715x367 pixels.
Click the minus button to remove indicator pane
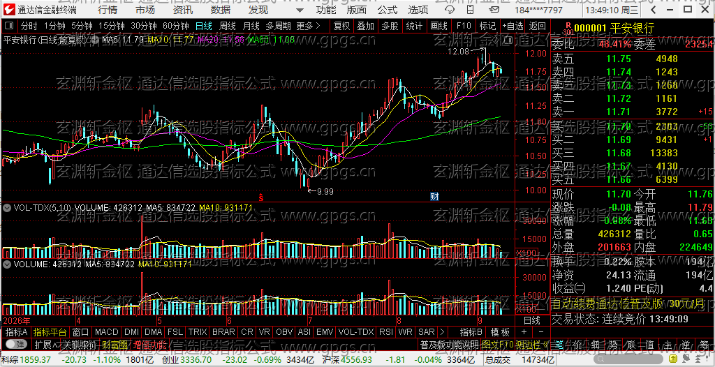541,332
